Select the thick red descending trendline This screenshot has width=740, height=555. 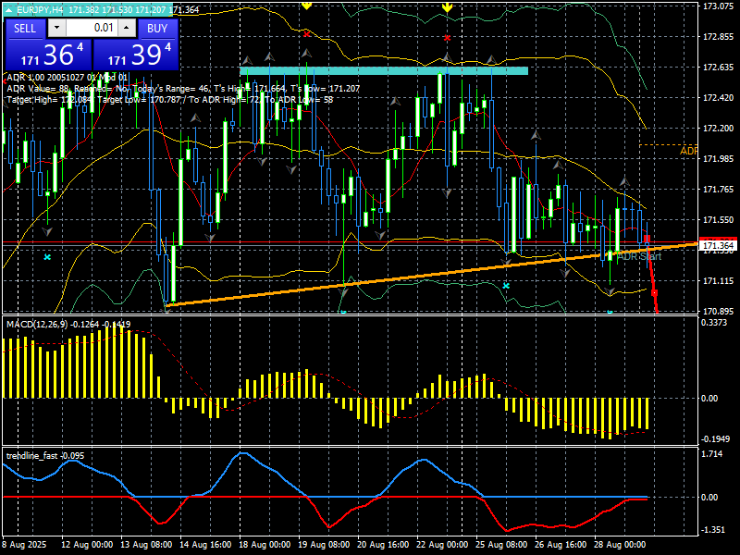click(652, 274)
